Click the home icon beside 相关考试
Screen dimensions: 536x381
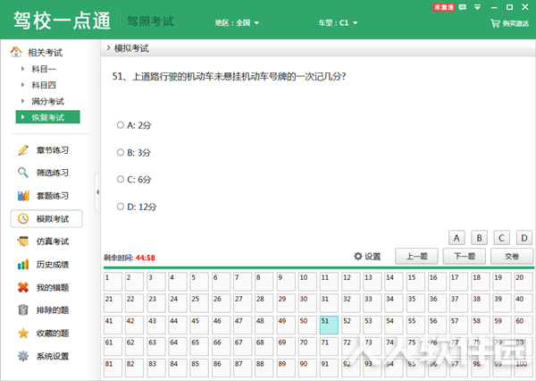click(x=16, y=52)
